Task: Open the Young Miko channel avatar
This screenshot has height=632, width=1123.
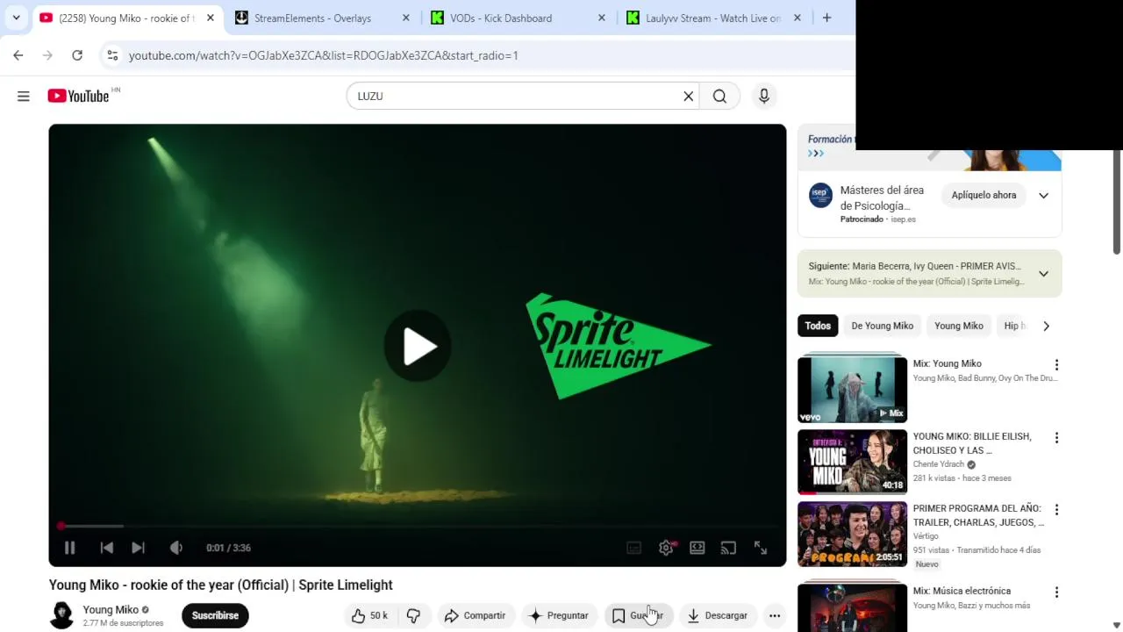Action: click(x=61, y=615)
